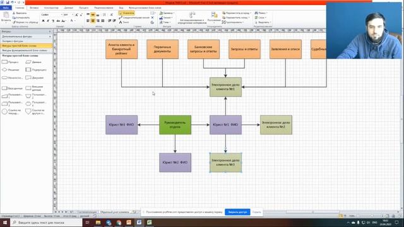The image size is (404, 227).
Task: Open the Положение dropdown
Action: [214, 18]
